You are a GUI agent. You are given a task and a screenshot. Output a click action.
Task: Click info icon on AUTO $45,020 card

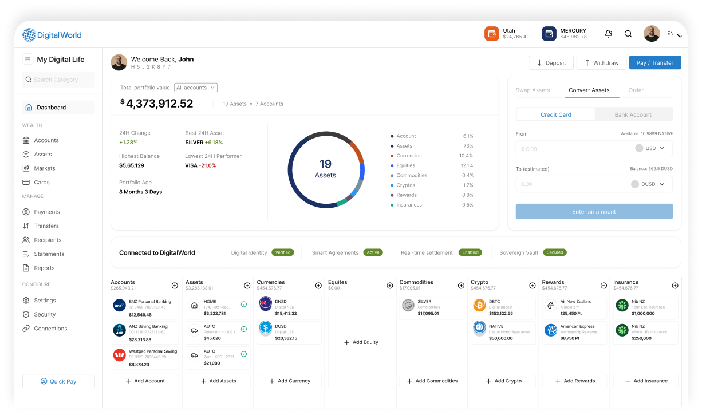(244, 329)
